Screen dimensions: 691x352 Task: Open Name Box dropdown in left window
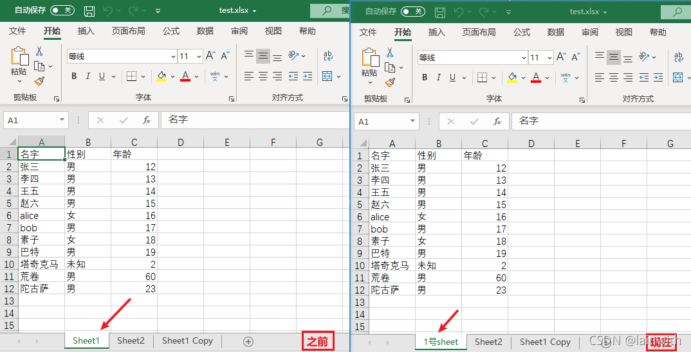tap(62, 119)
